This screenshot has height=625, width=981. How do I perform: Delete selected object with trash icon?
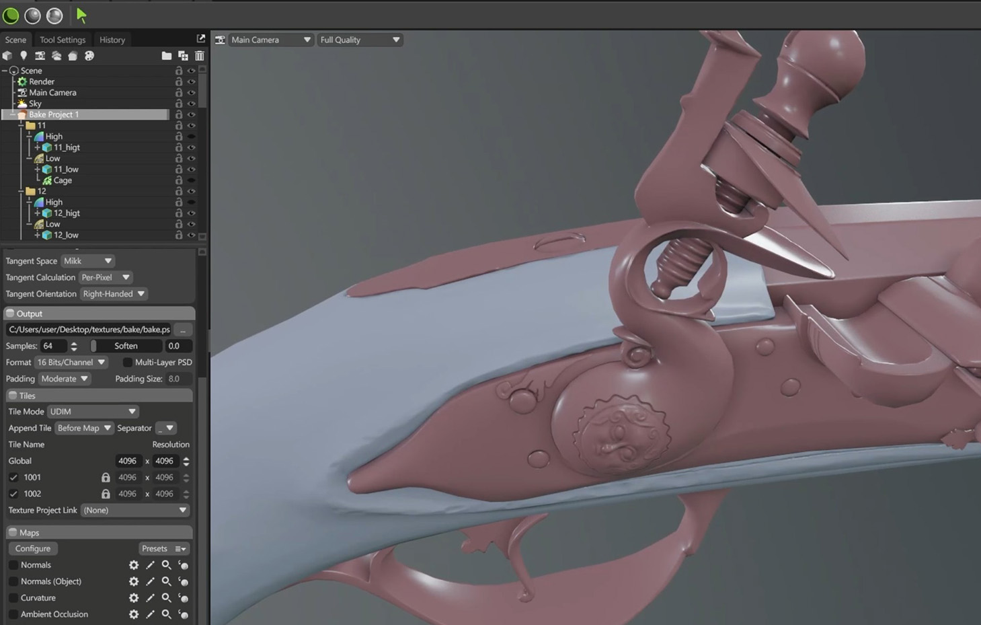point(200,56)
